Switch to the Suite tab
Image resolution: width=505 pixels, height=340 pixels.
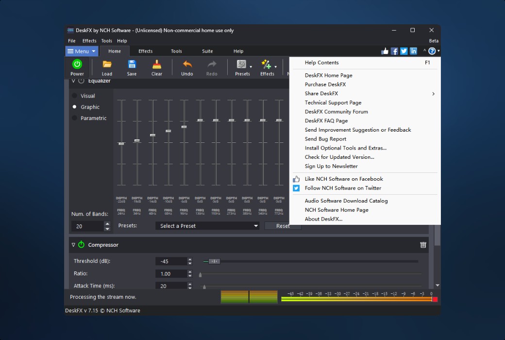pyautogui.click(x=207, y=51)
